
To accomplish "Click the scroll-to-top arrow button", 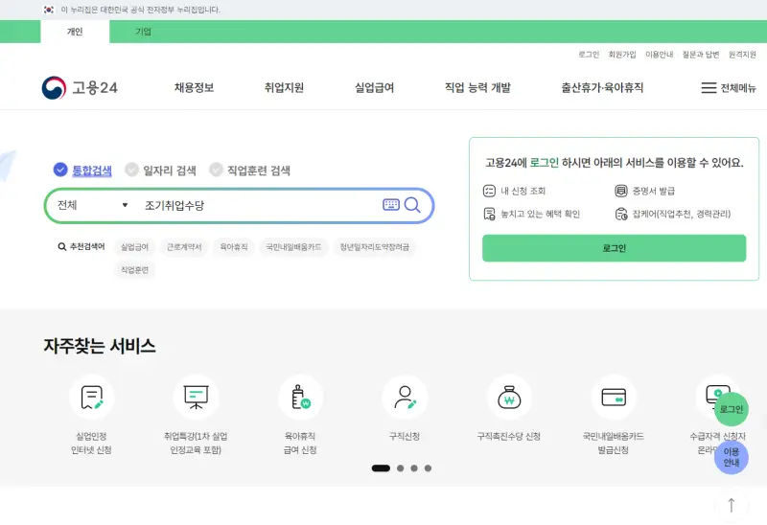I will 732,505.
